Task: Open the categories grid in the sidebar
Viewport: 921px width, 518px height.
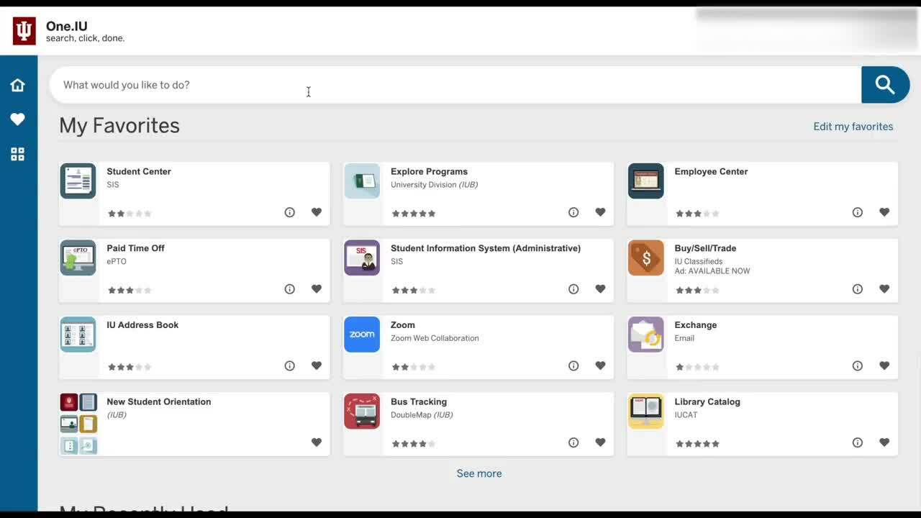Action: (18, 154)
